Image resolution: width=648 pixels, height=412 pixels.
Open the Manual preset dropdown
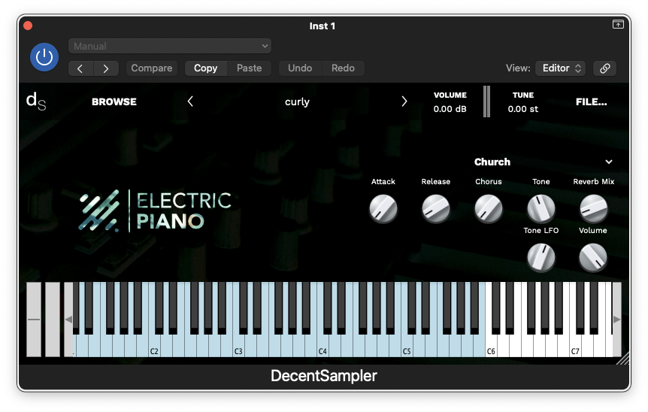click(x=170, y=46)
